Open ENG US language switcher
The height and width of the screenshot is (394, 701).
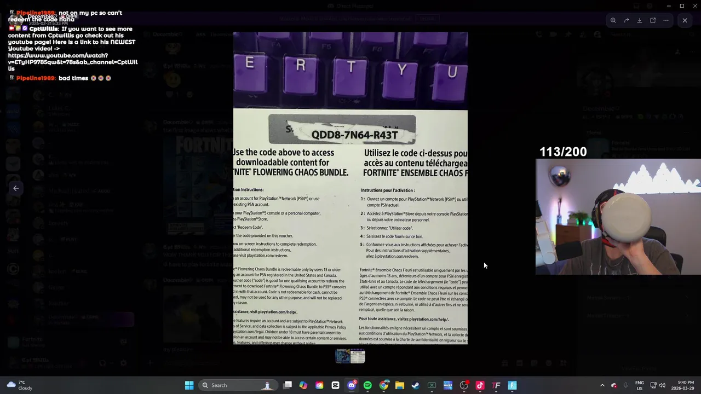640,385
